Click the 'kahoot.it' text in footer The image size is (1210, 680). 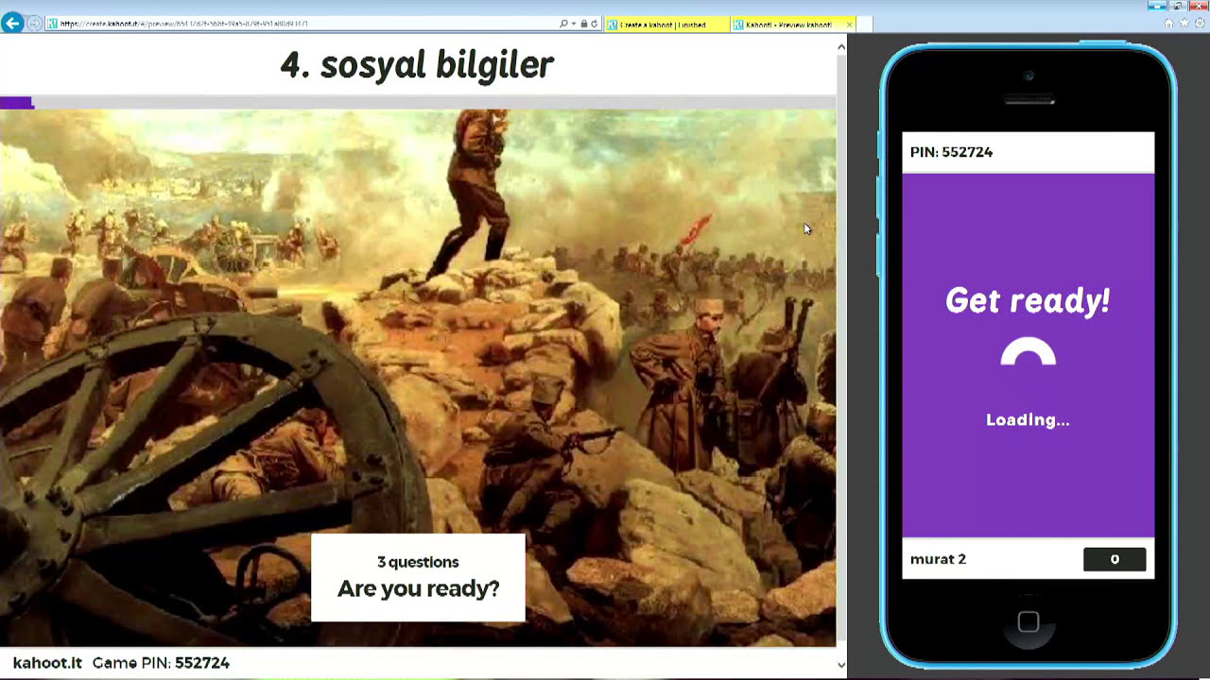(x=47, y=663)
